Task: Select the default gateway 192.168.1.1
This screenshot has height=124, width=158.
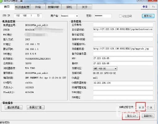Action: point(32,49)
